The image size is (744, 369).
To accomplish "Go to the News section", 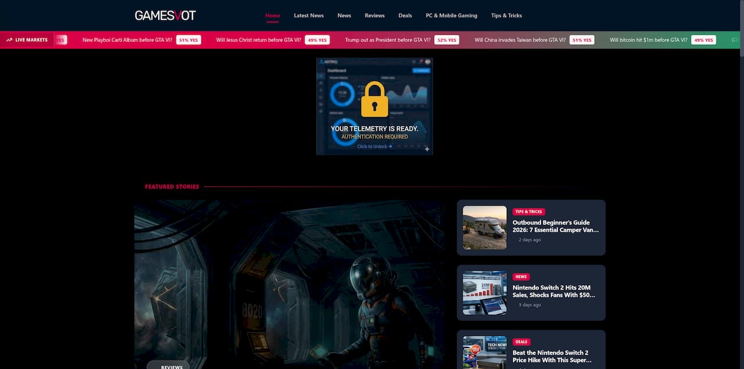I will coord(344,16).
